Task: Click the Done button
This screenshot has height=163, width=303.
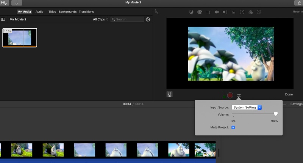Action: click(289, 94)
